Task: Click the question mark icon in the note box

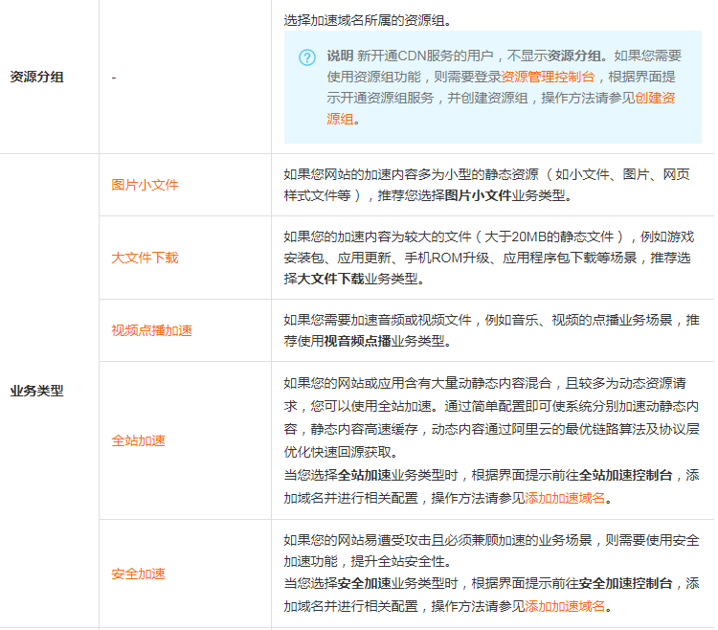Action: [306, 56]
